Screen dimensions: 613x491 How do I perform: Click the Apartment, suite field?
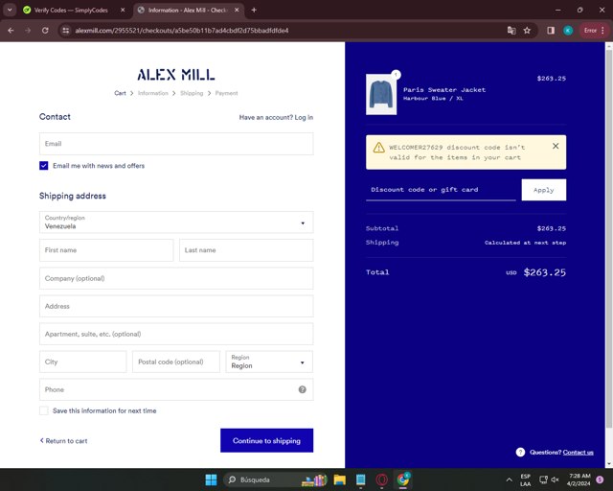176,334
